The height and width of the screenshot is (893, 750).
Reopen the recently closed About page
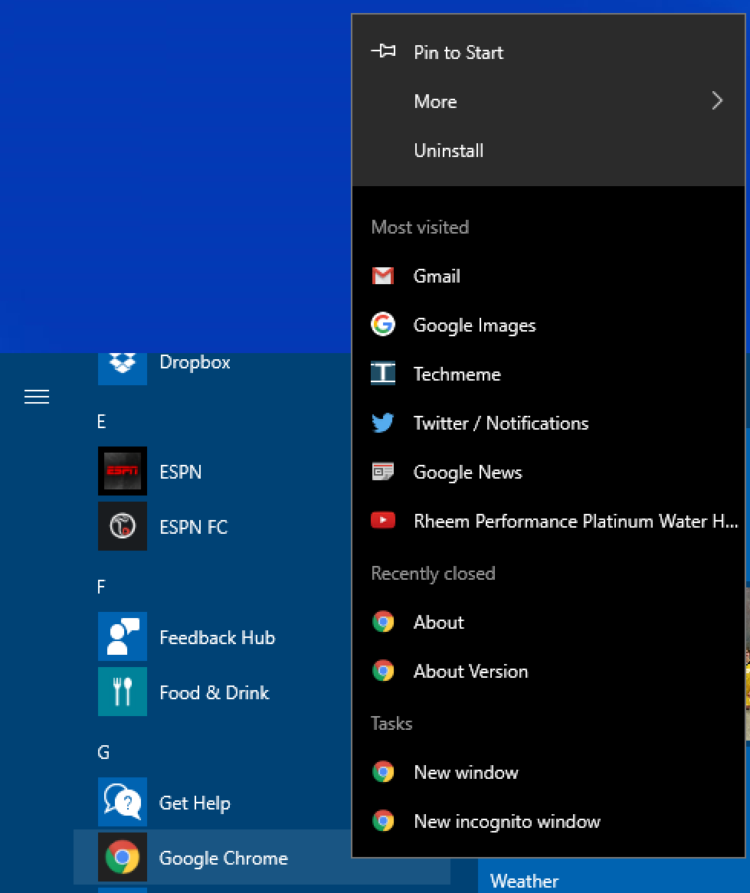click(548, 623)
